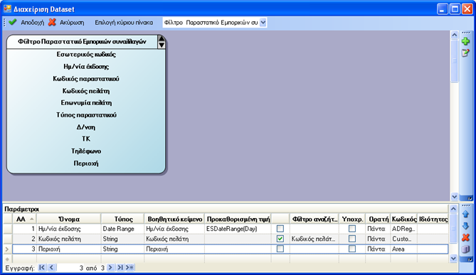476x275 pixels.
Task: Select field Επωνυμία πελάτη in table box
Action: point(86,103)
